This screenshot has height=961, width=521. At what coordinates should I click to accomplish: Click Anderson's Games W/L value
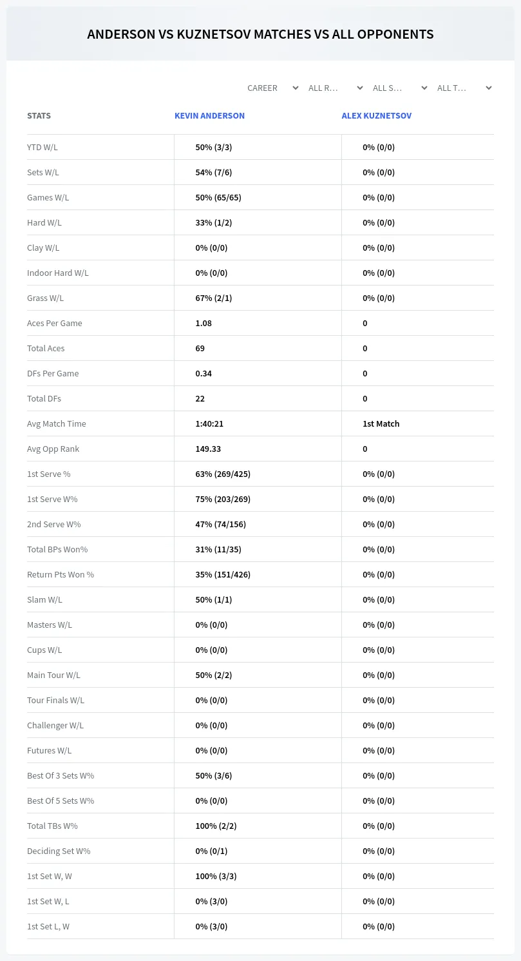tap(218, 197)
